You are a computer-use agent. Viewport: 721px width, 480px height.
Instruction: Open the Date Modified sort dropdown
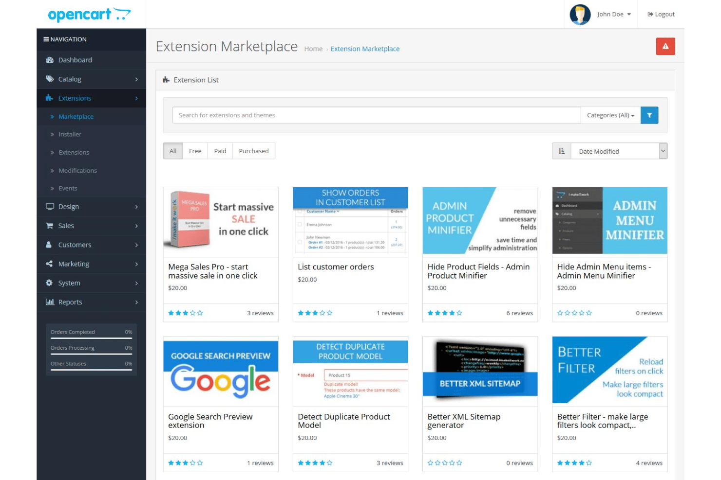coord(619,151)
